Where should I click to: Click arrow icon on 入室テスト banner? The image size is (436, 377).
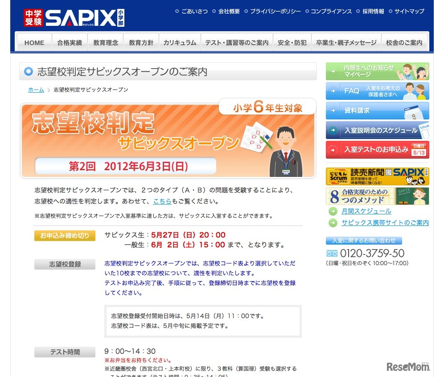pyautogui.click(x=333, y=150)
